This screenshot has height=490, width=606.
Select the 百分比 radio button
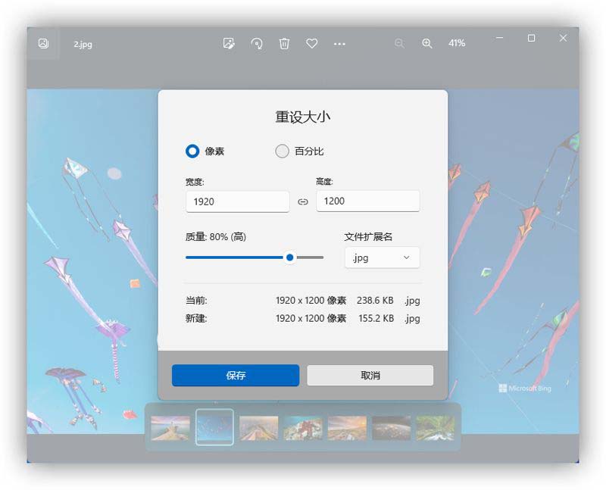283,151
